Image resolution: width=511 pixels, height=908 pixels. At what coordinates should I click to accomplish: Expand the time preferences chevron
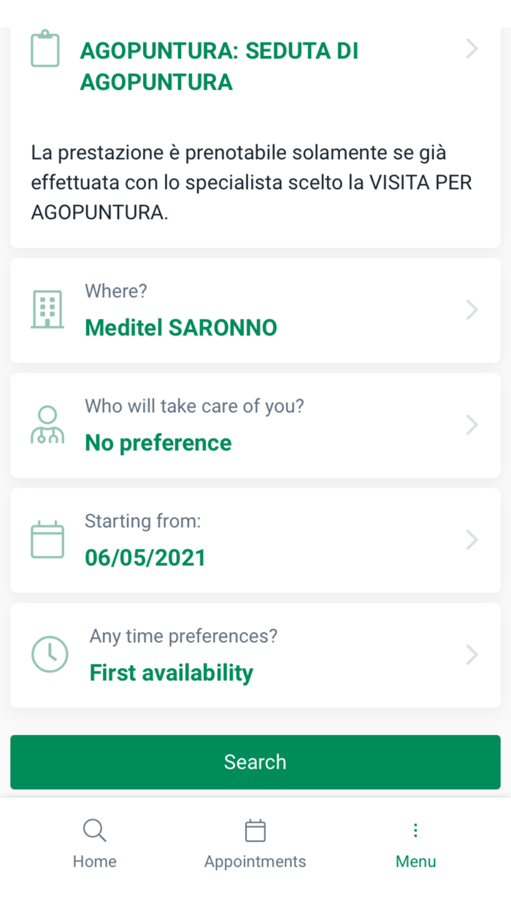[472, 655]
